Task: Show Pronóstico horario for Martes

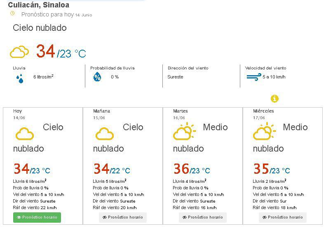Action: point(203,217)
